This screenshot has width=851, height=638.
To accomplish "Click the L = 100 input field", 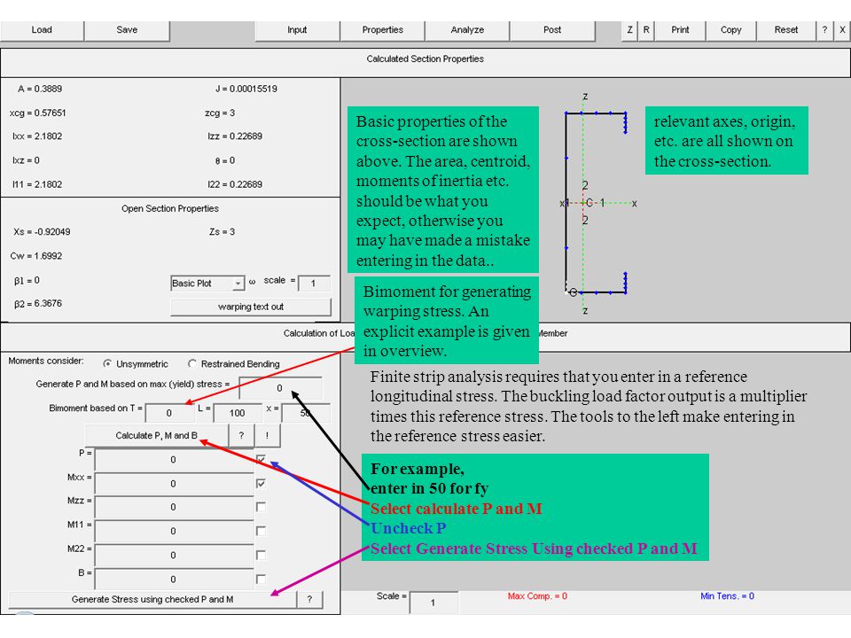I will 238,413.
